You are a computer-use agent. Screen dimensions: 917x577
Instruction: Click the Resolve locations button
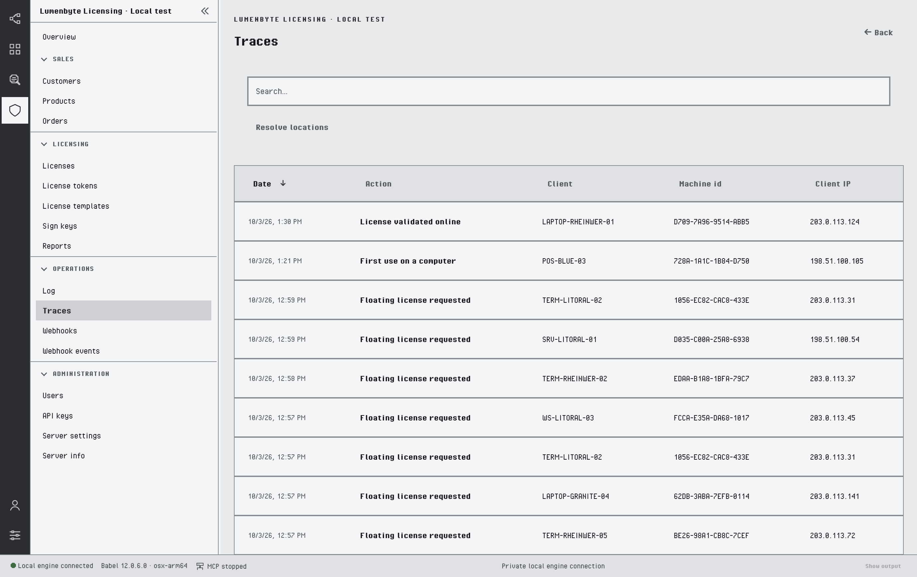pyautogui.click(x=292, y=127)
